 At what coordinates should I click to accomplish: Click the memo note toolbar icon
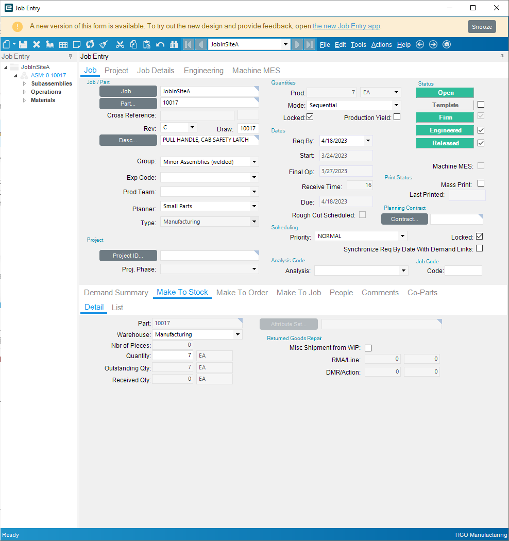[77, 44]
